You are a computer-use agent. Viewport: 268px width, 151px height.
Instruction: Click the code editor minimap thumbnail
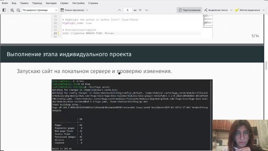(208, 21)
